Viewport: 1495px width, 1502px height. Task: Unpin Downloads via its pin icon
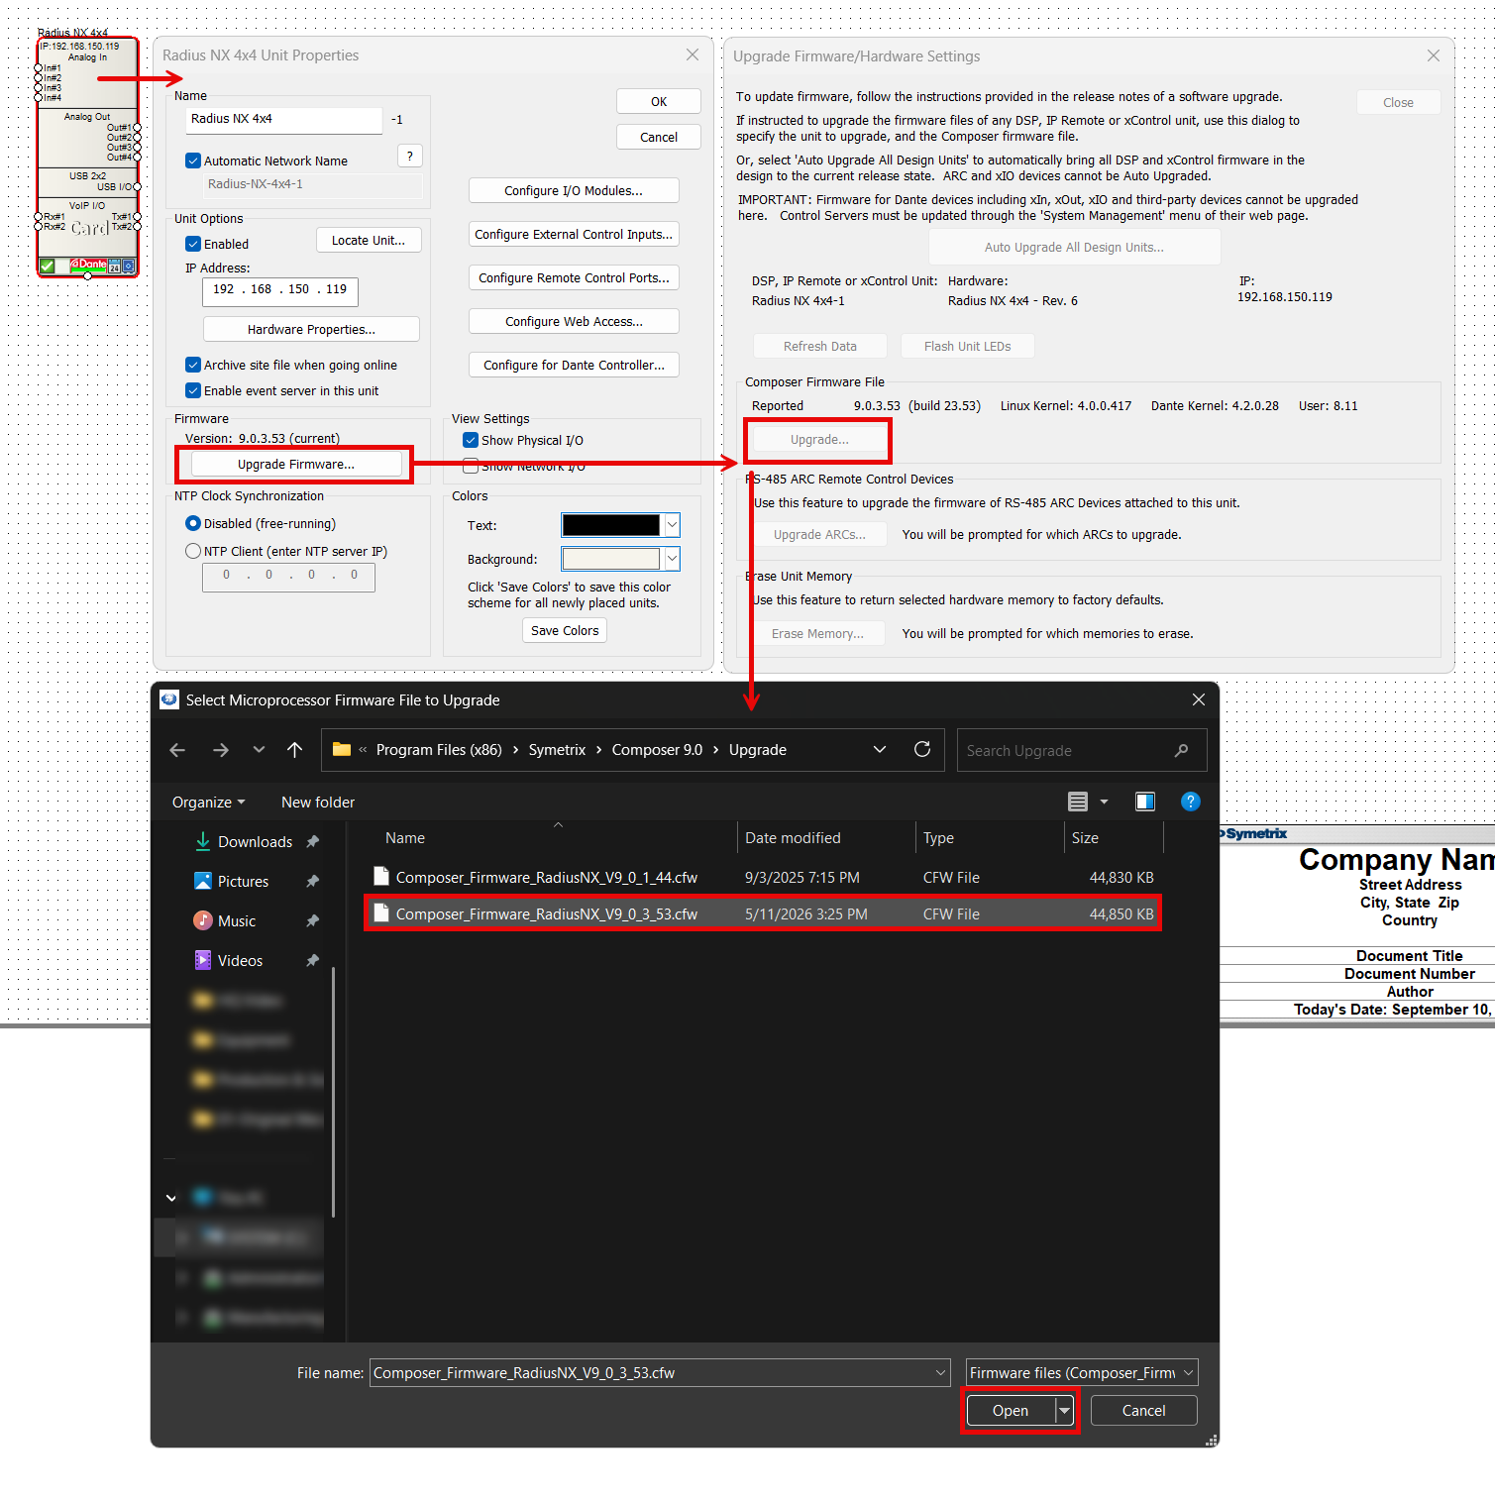click(313, 842)
